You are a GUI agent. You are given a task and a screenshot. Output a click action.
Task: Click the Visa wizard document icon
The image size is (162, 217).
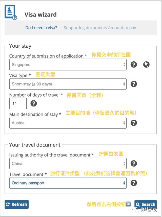coord(11,12)
